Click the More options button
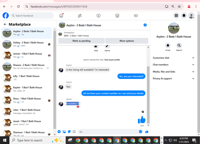The image size is (200, 144). [127, 41]
